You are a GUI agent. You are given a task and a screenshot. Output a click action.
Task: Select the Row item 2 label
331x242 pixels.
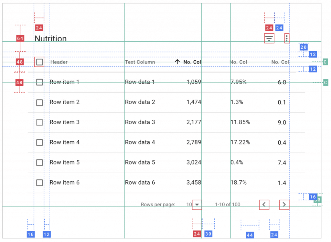click(64, 102)
